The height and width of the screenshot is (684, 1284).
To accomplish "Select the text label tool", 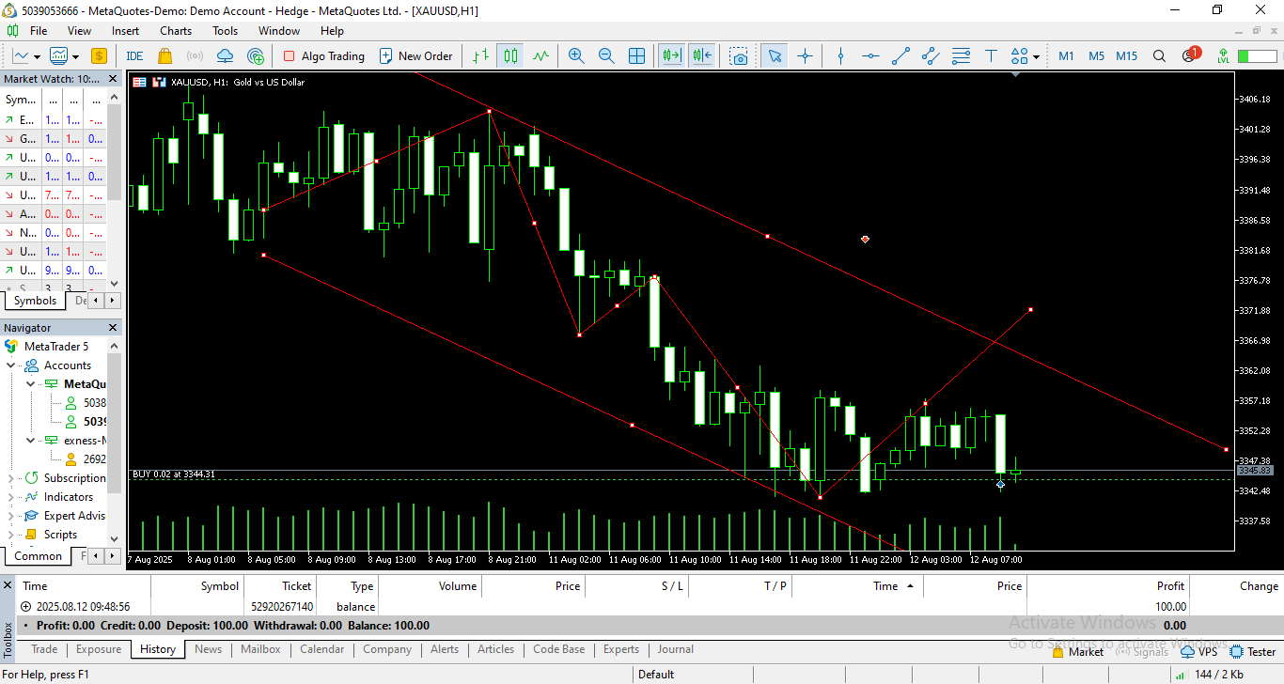I will click(991, 56).
